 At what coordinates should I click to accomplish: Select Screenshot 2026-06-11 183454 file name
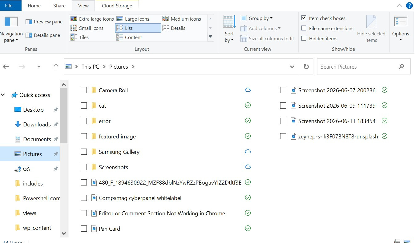click(337, 121)
